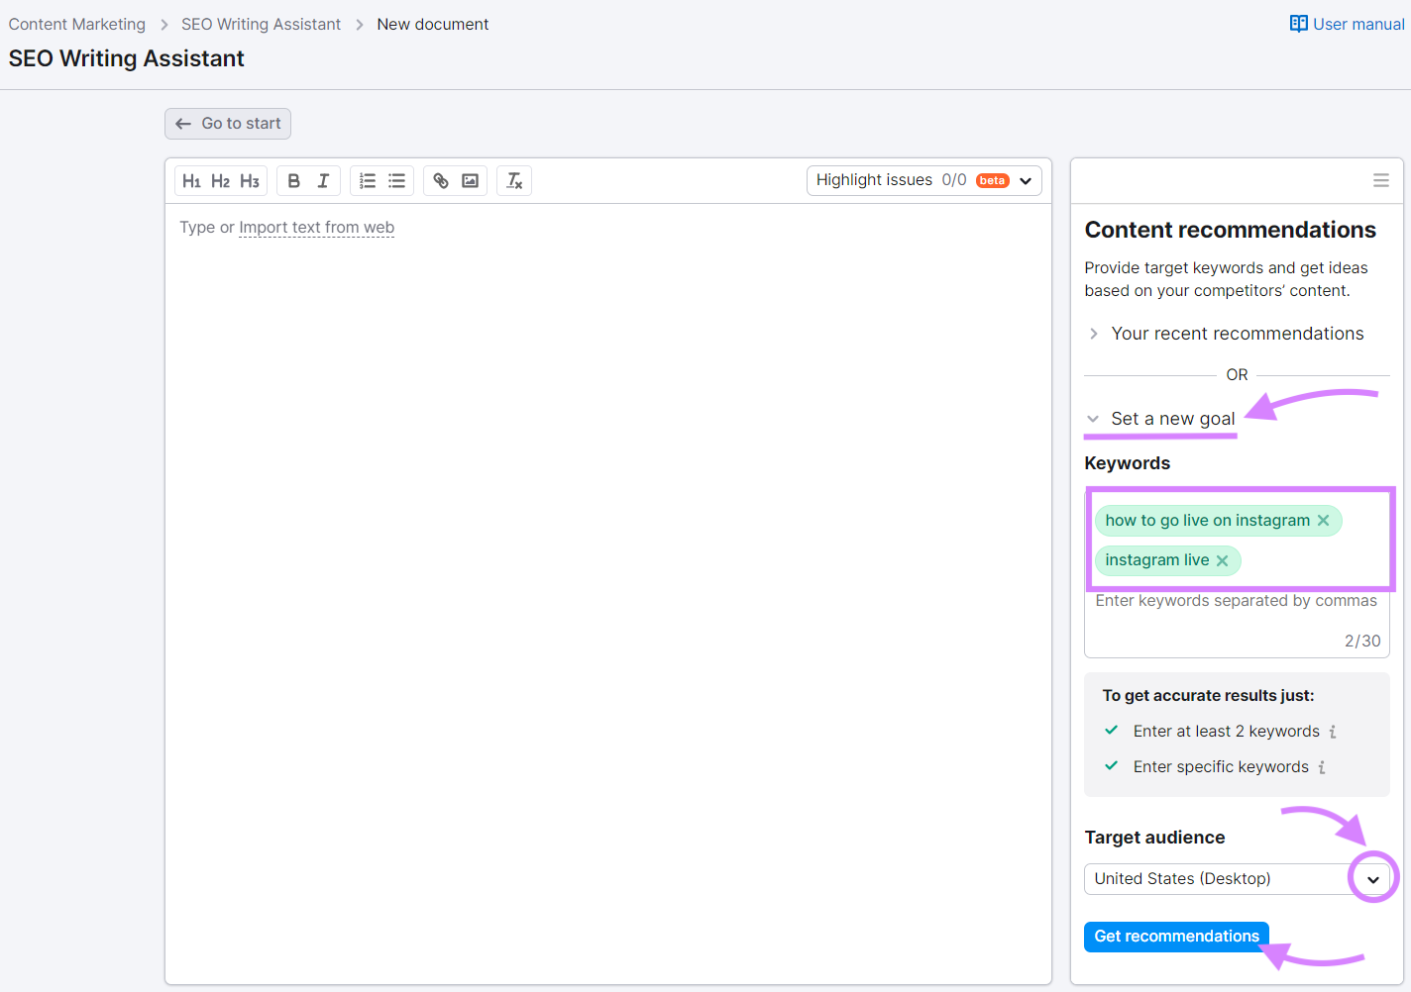Click the Get recommendations button
The height and width of the screenshot is (992, 1411).
click(x=1176, y=936)
